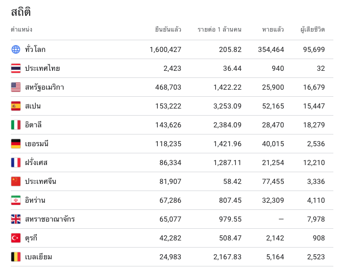Click the worldwide globe icon
This screenshot has width=340, height=270.
(16, 49)
